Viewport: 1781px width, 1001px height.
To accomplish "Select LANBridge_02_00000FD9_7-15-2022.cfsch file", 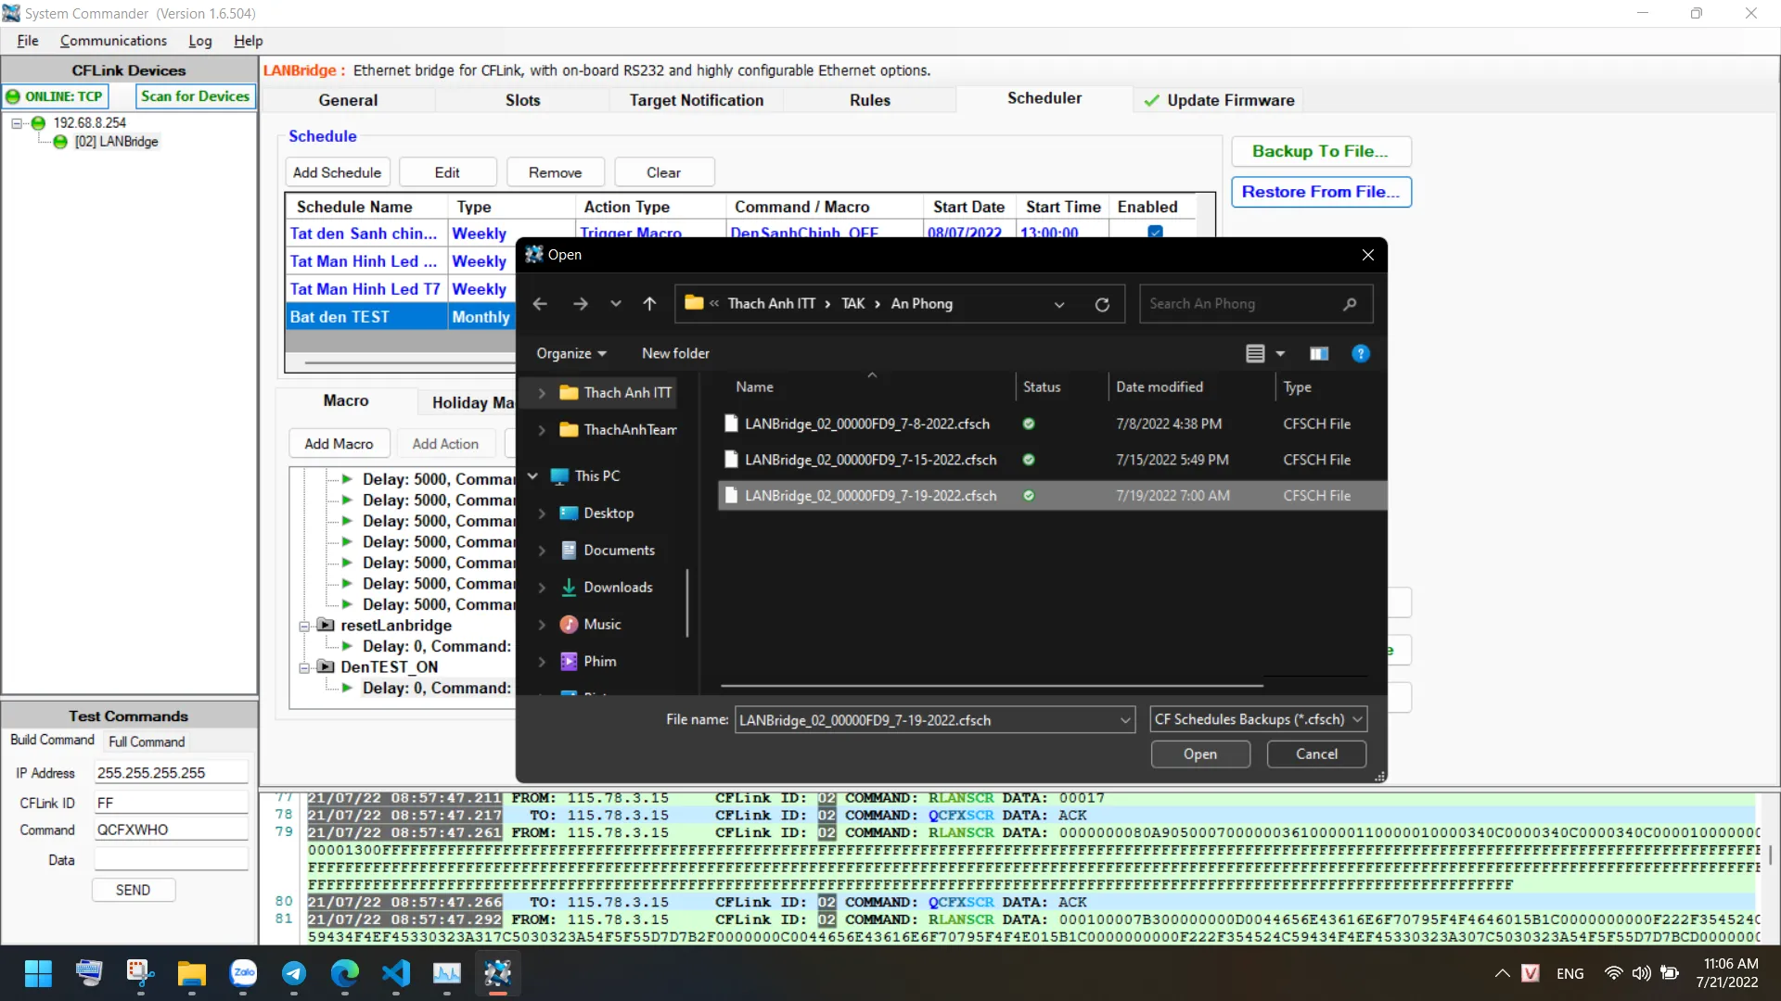I will click(x=870, y=460).
